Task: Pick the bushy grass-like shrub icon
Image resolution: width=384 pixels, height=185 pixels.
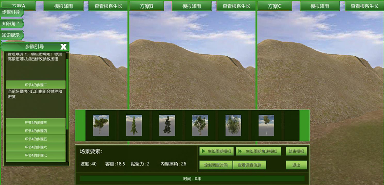Action: (233, 125)
